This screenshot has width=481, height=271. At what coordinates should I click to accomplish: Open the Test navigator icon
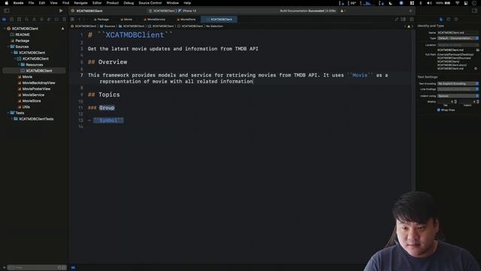(x=41, y=19)
